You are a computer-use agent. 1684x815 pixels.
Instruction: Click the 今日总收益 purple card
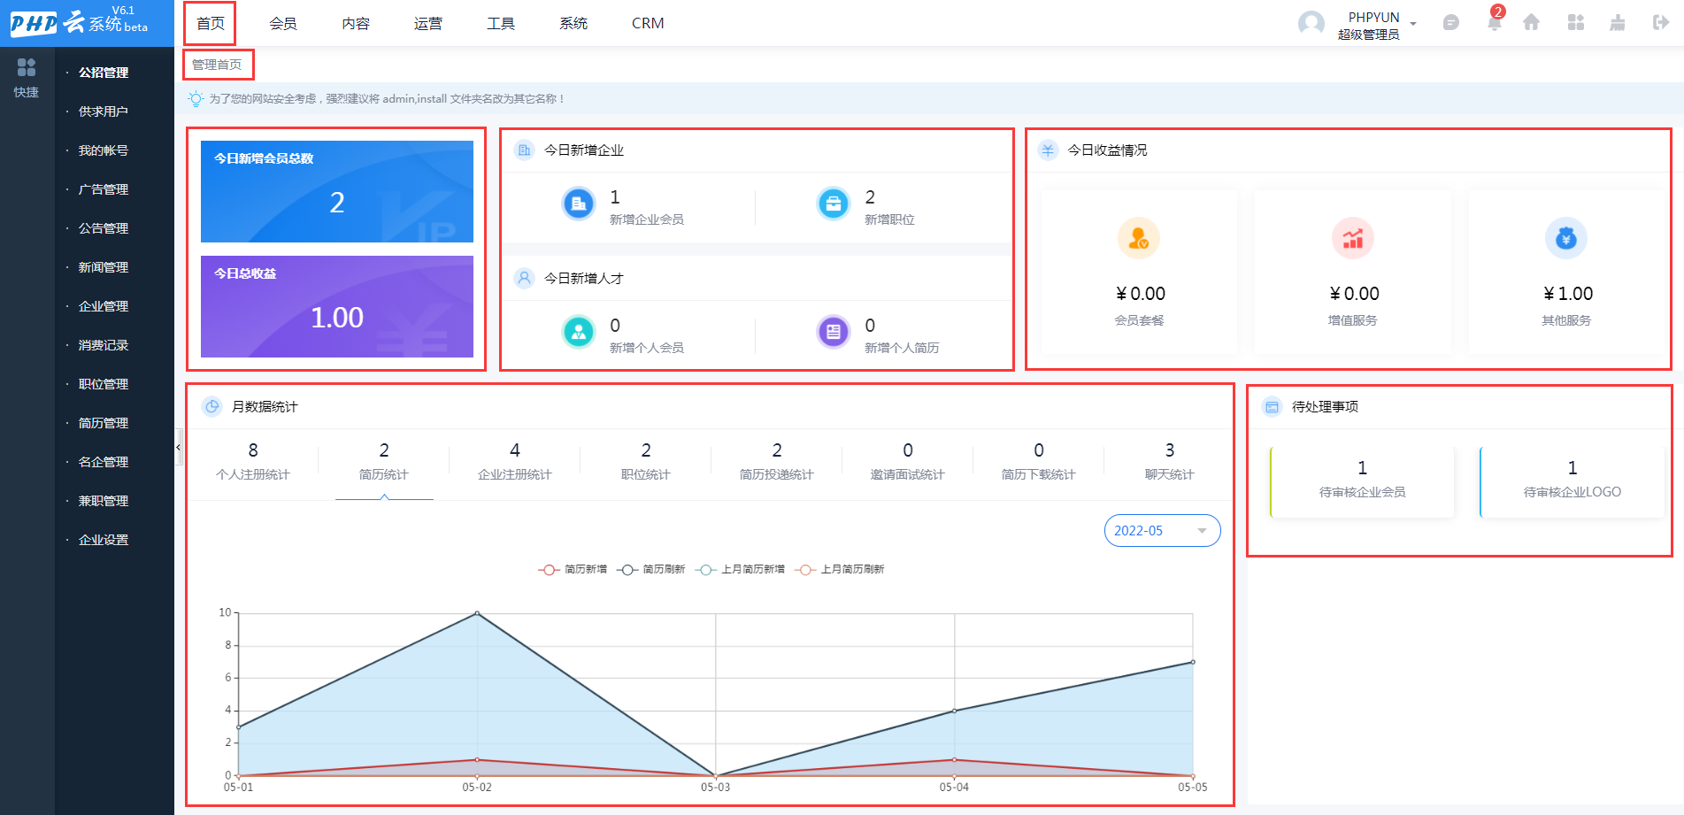tap(337, 306)
